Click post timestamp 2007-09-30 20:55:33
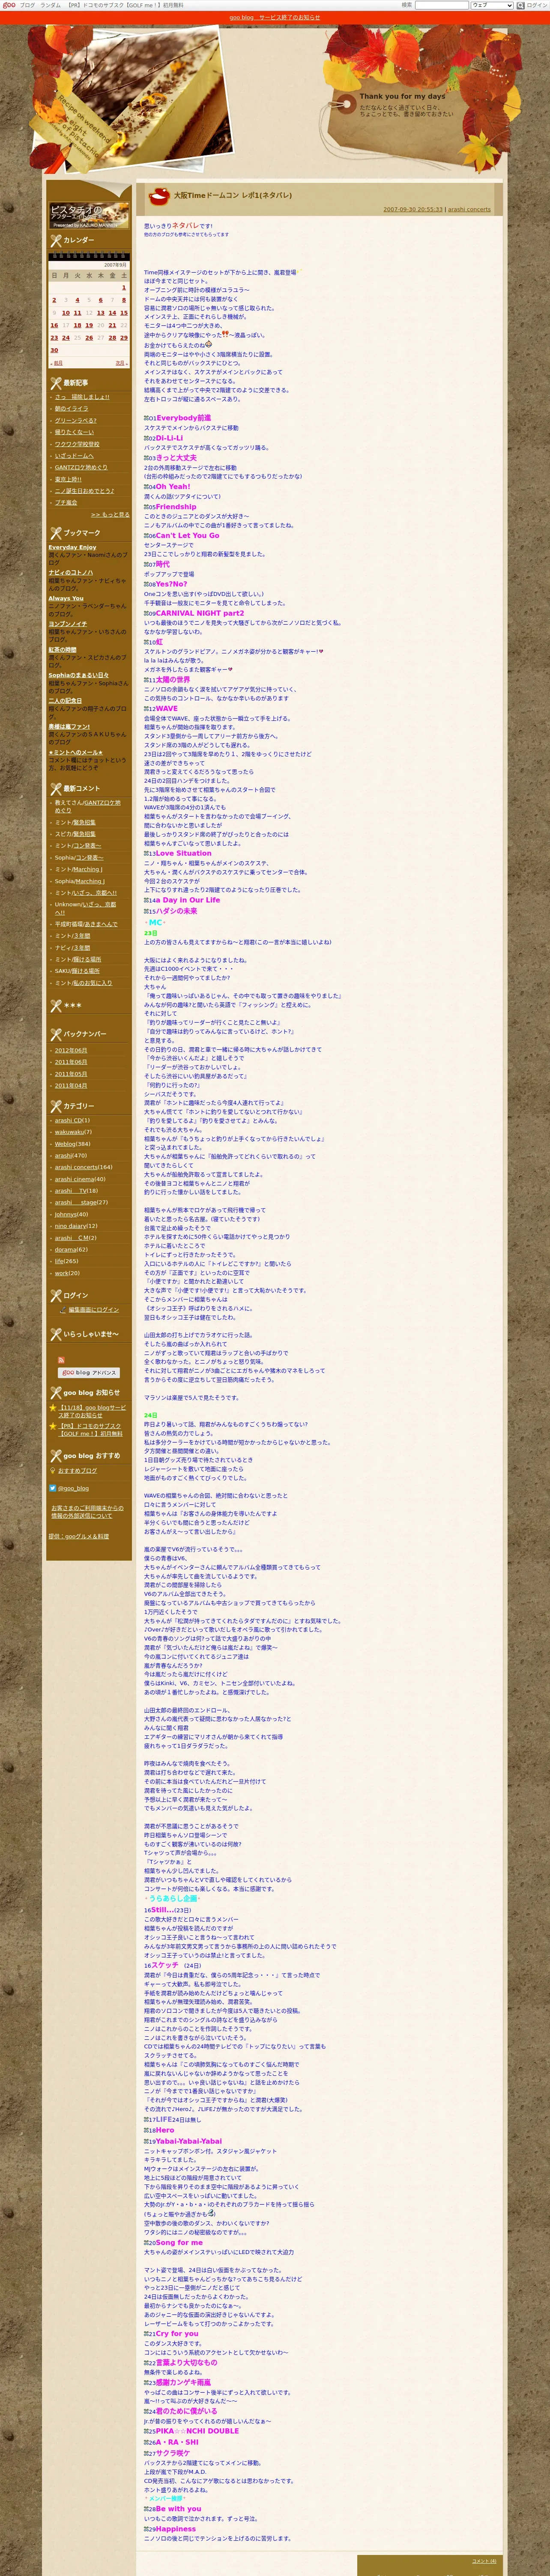 pos(413,210)
